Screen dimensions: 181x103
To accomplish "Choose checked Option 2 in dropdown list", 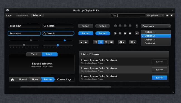I will tap(156, 36).
